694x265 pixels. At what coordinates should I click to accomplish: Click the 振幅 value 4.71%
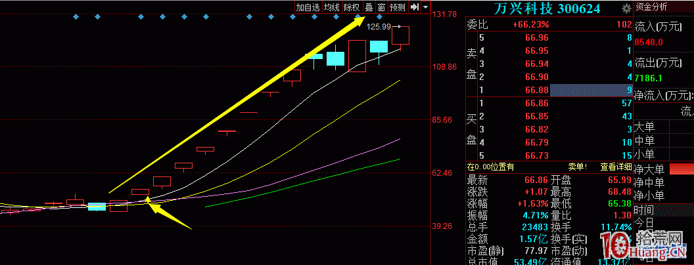point(536,216)
